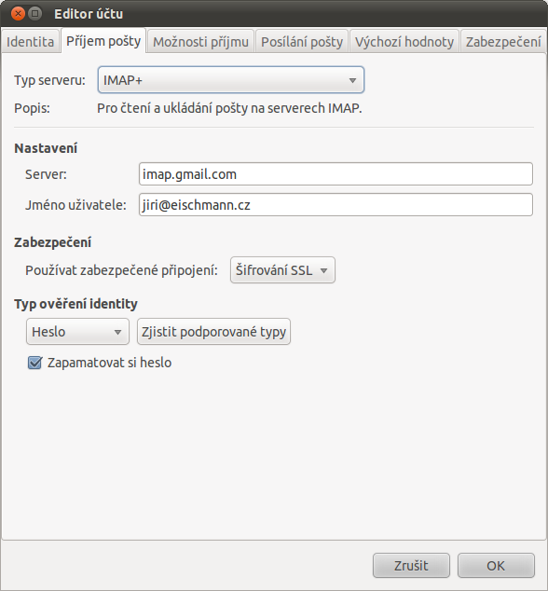Click the arrow icon beside Heslo
The width and height of the screenshot is (548, 591).
point(117,332)
